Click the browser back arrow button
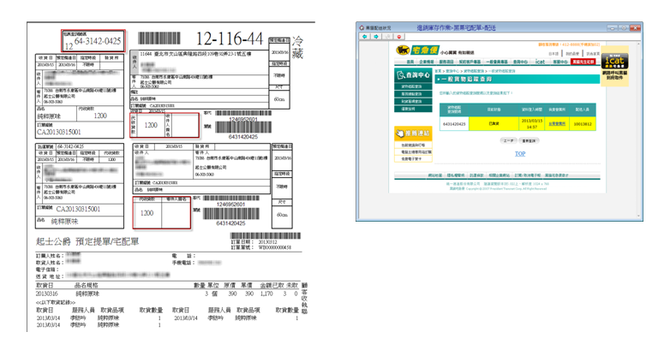 pyautogui.click(x=365, y=36)
